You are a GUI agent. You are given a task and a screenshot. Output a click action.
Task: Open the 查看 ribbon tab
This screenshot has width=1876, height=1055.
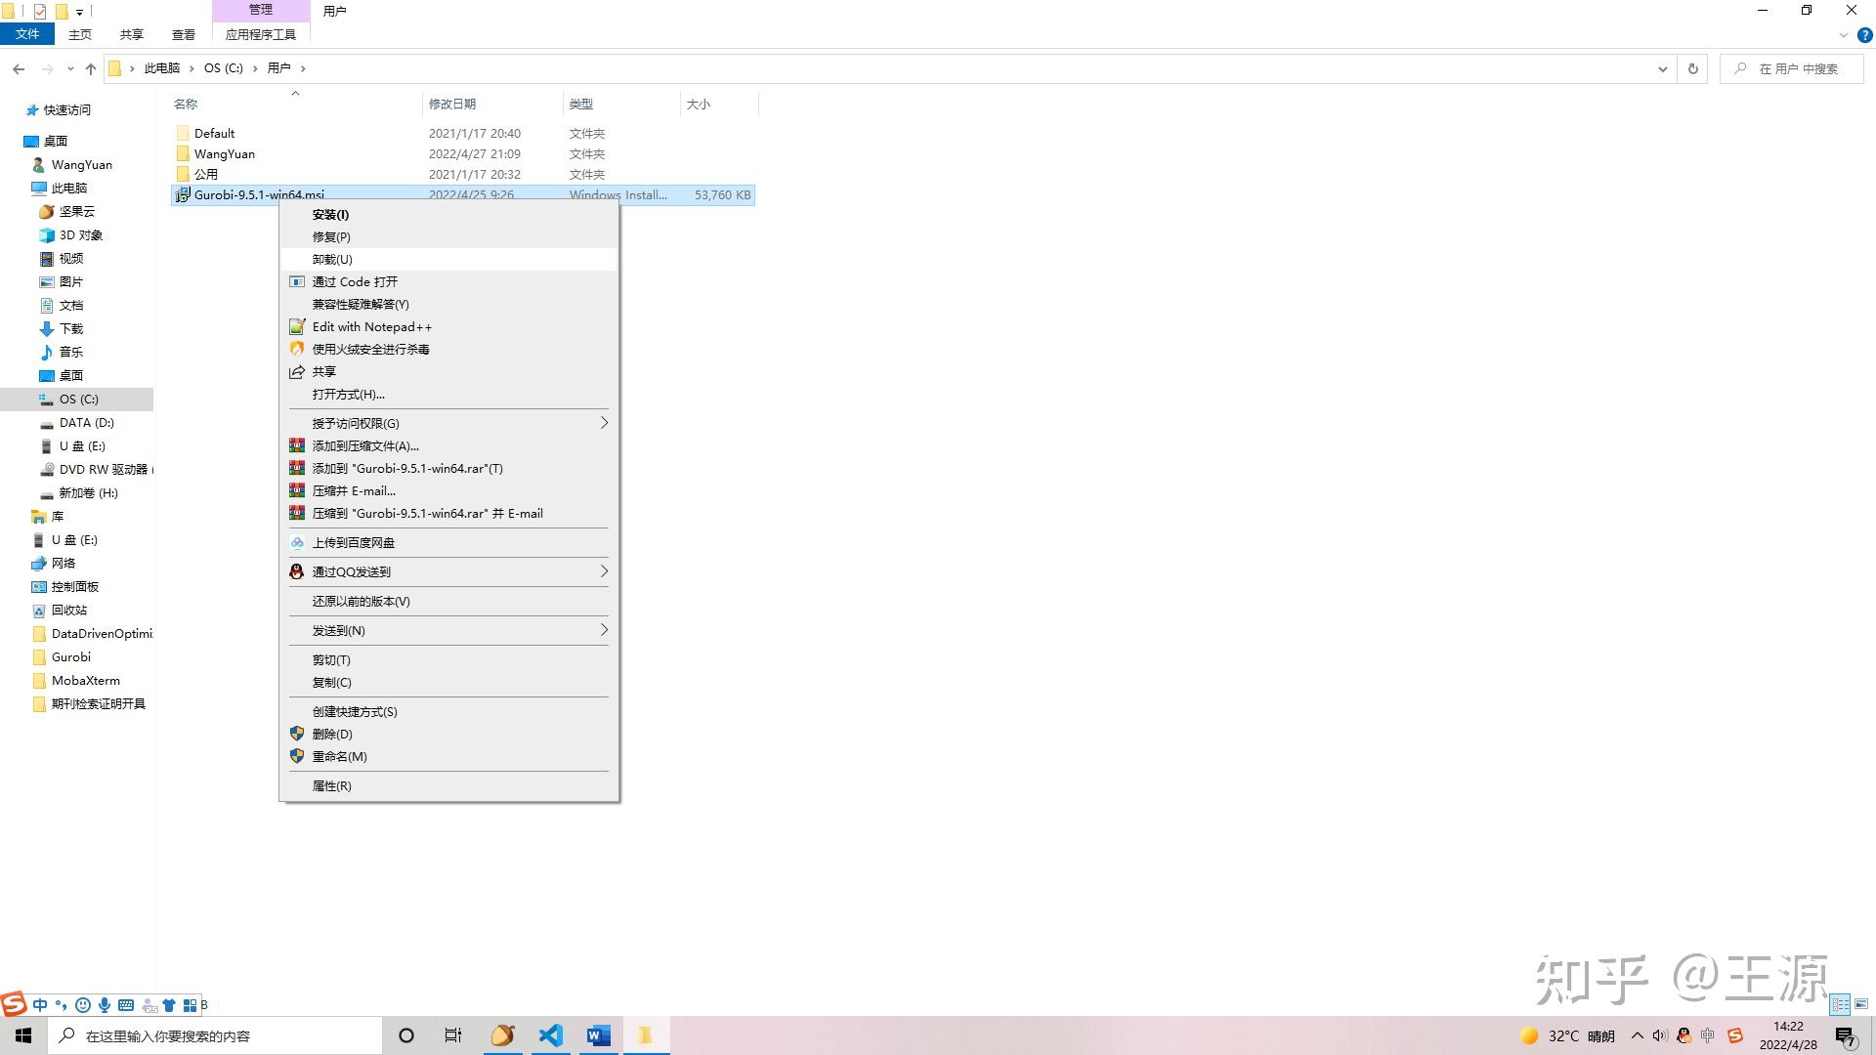click(183, 34)
